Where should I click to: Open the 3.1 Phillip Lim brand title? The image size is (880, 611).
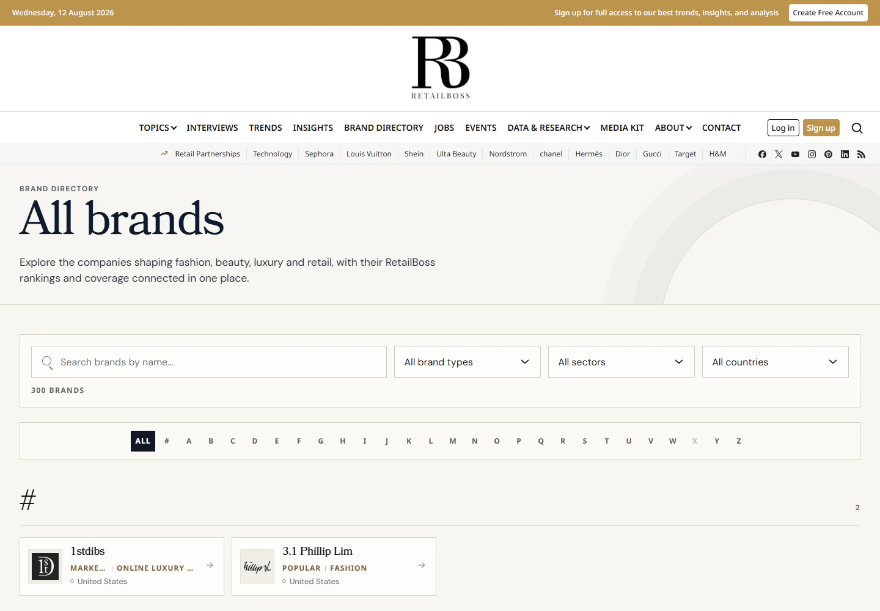[x=318, y=551]
